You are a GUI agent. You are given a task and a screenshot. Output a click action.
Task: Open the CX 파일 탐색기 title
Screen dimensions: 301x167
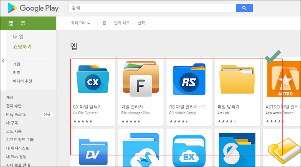(x=87, y=107)
